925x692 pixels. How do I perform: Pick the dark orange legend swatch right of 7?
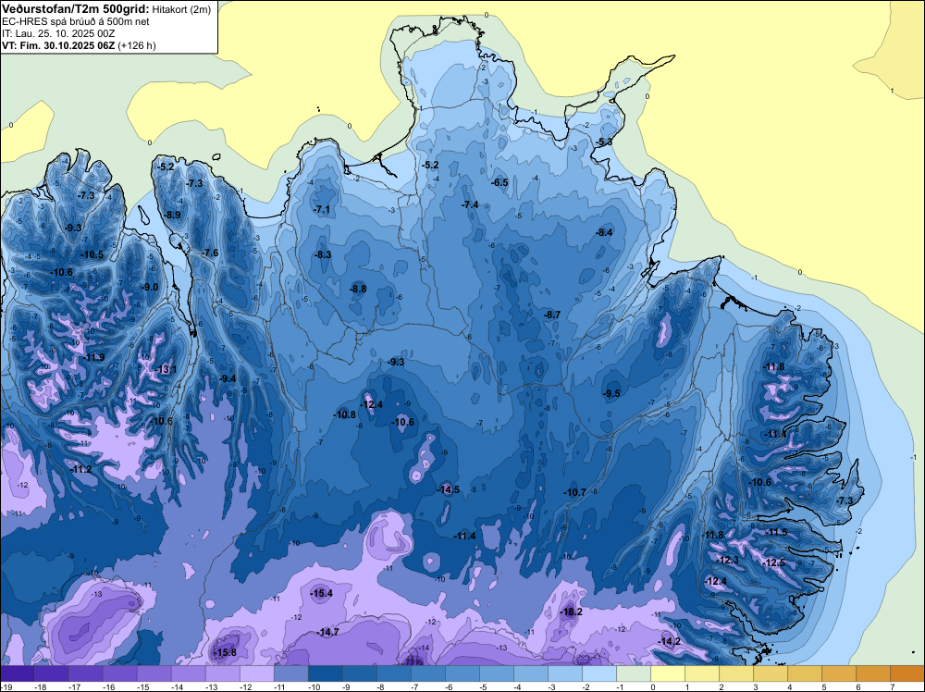click(907, 673)
